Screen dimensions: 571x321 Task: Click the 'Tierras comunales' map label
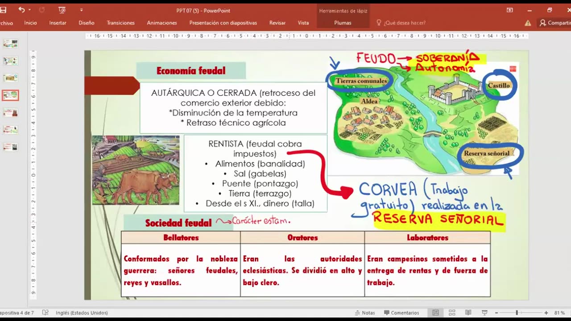coord(361,81)
